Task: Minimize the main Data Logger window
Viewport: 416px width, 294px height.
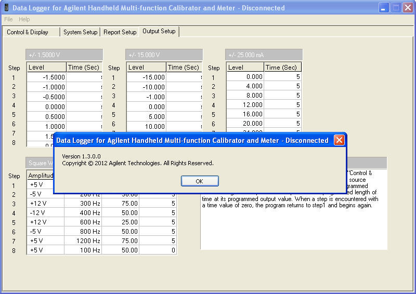Action: tap(383, 8)
